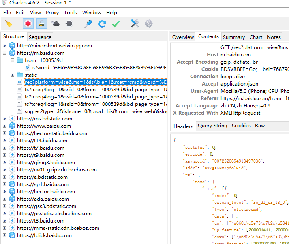The image size is (289, 244).
Task: Open the Help menu
Action: (x=111, y=13)
